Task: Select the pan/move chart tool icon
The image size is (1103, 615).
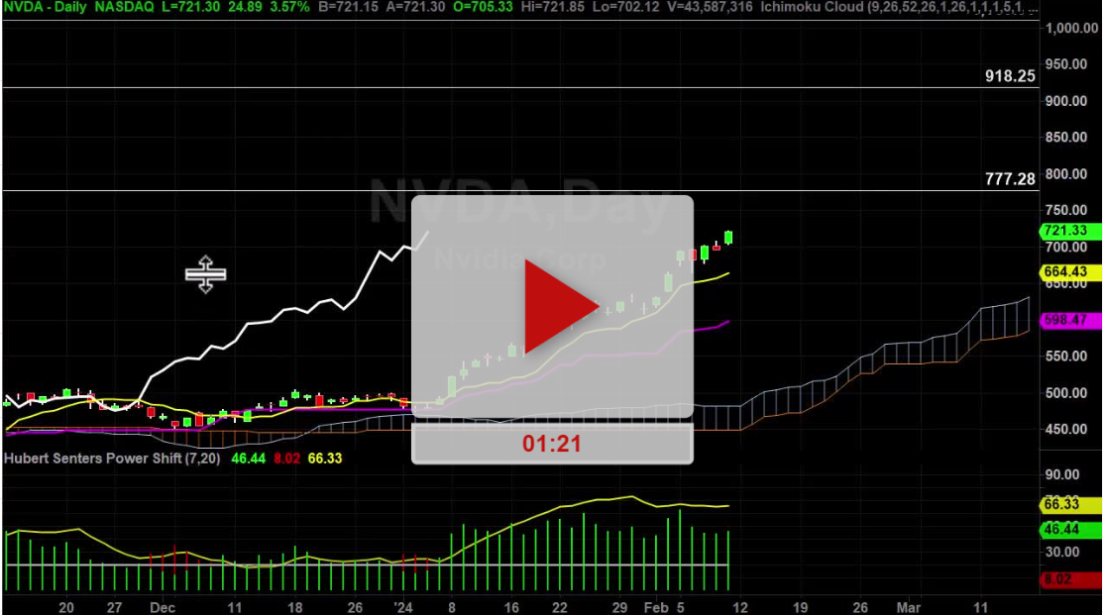Action: (204, 274)
